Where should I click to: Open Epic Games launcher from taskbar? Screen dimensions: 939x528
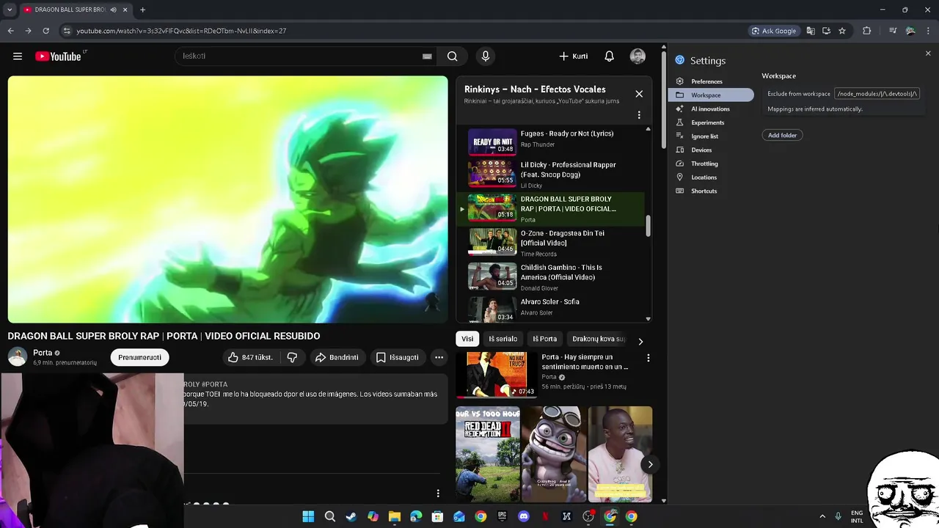tap(502, 516)
